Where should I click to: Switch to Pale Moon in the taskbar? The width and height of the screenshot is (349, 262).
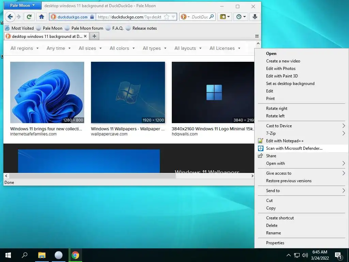pyautogui.click(x=59, y=255)
